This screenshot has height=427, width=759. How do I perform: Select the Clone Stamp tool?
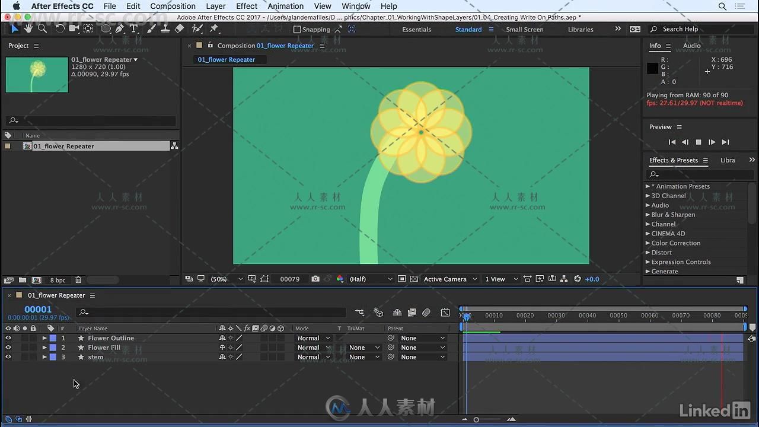pos(165,28)
